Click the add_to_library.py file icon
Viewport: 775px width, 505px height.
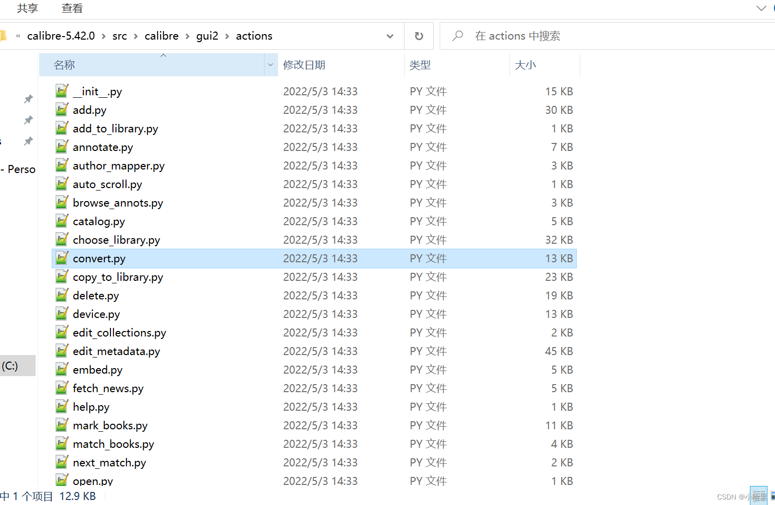[62, 128]
